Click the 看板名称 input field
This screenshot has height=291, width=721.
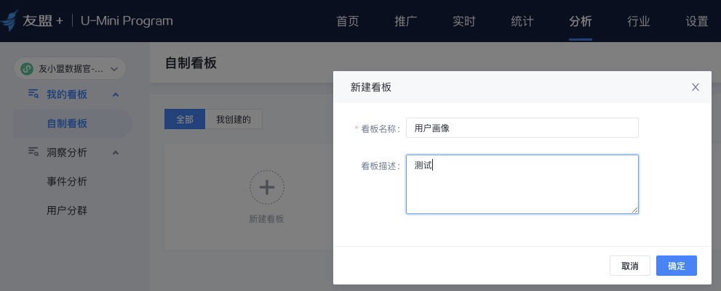[x=522, y=128]
